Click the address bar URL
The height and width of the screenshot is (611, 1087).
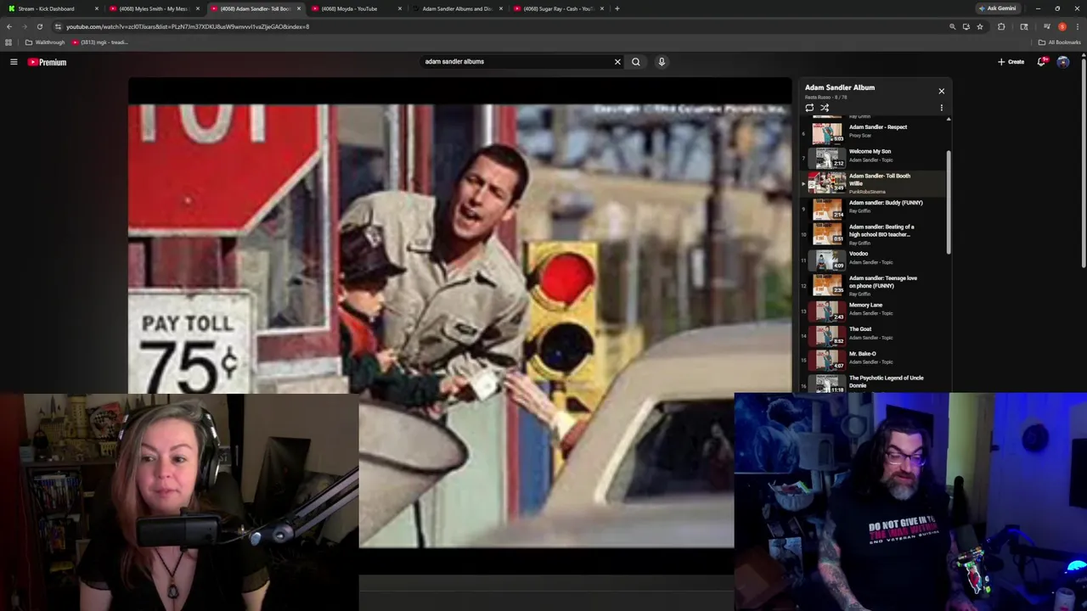(x=188, y=26)
